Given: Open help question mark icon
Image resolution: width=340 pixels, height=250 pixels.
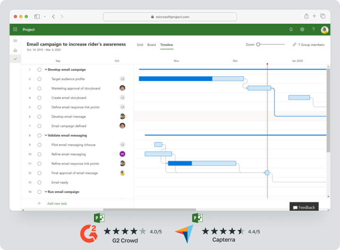Looking at the screenshot, I should tap(314, 29).
